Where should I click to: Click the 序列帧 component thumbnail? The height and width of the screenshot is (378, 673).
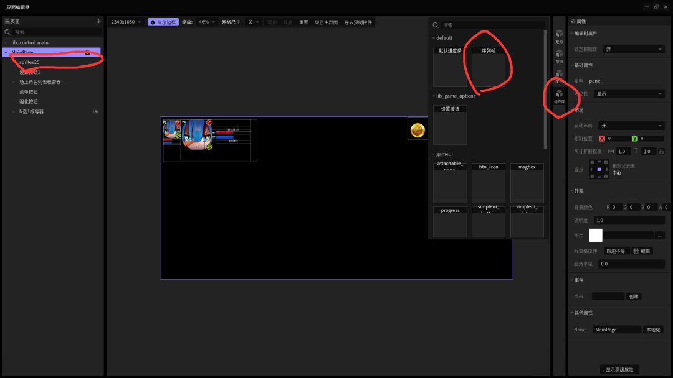489,67
